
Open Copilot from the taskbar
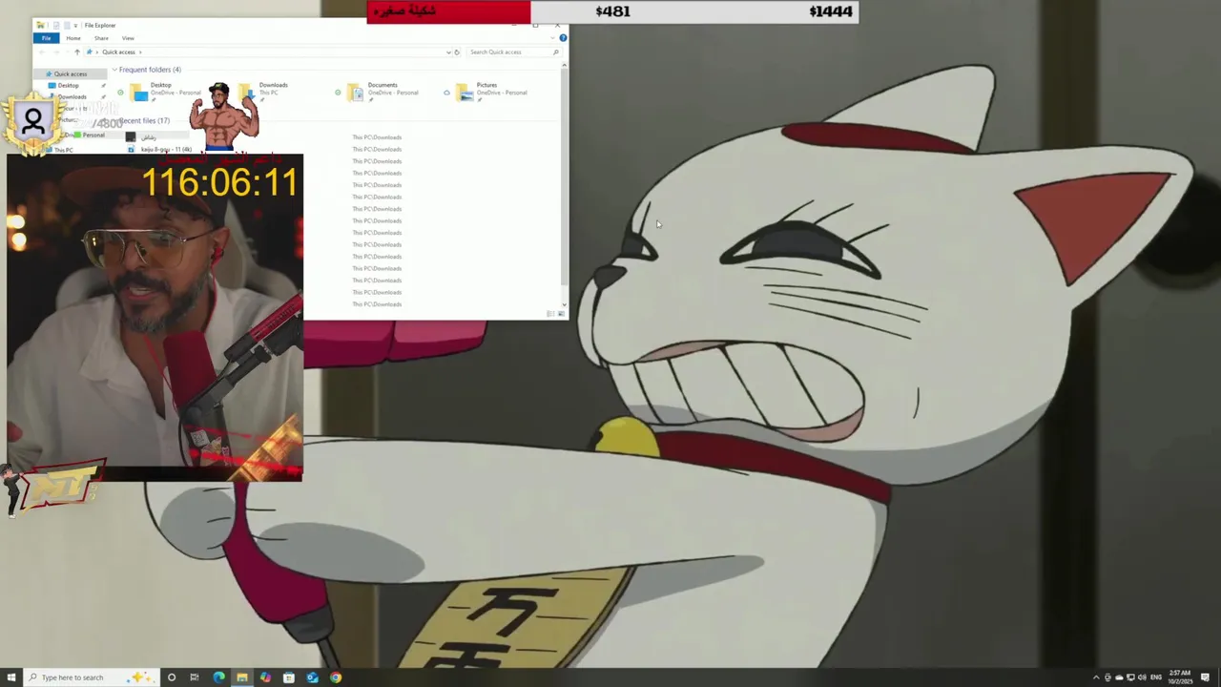(265, 677)
